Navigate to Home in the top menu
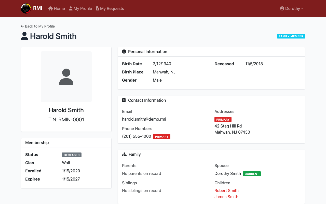The image size is (326, 204). [59, 8]
